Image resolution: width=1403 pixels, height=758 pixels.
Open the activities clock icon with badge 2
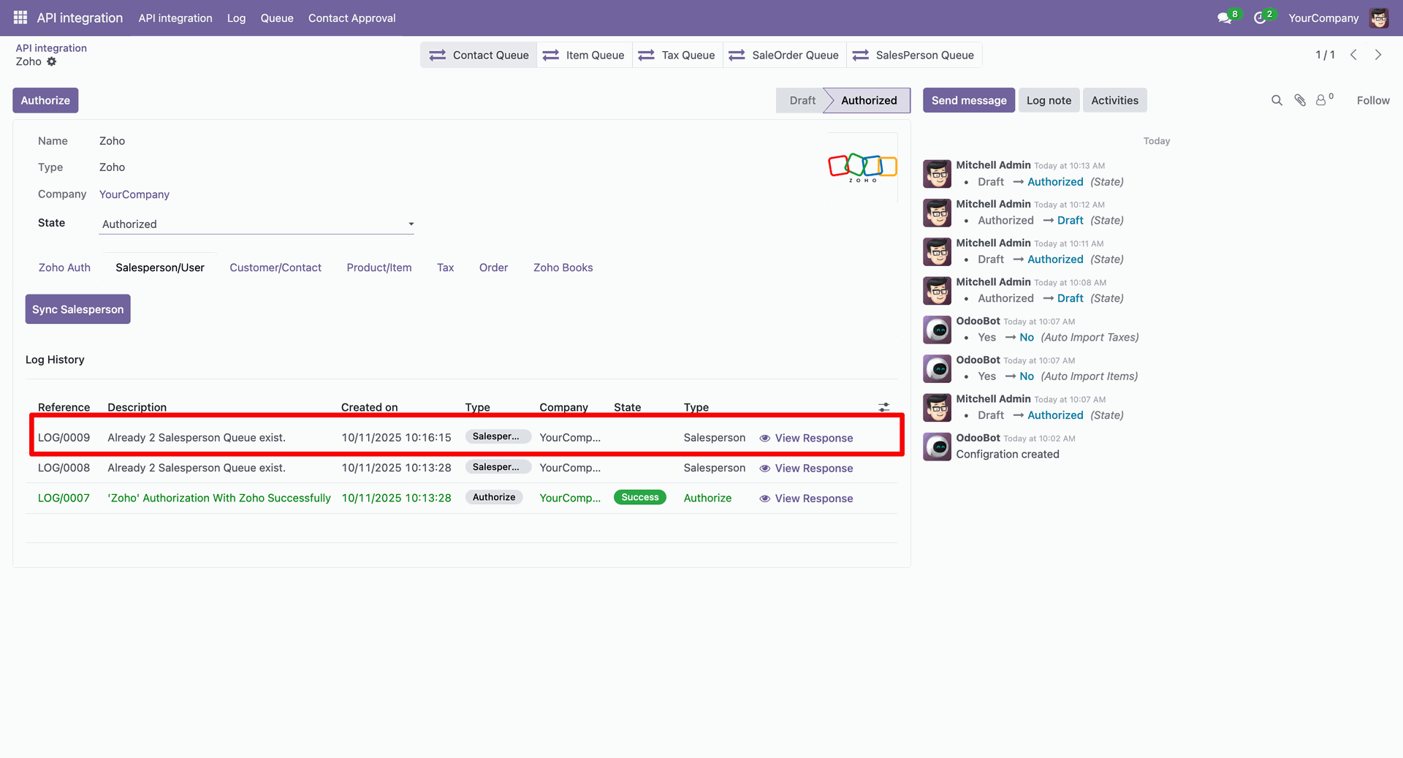(x=1261, y=18)
